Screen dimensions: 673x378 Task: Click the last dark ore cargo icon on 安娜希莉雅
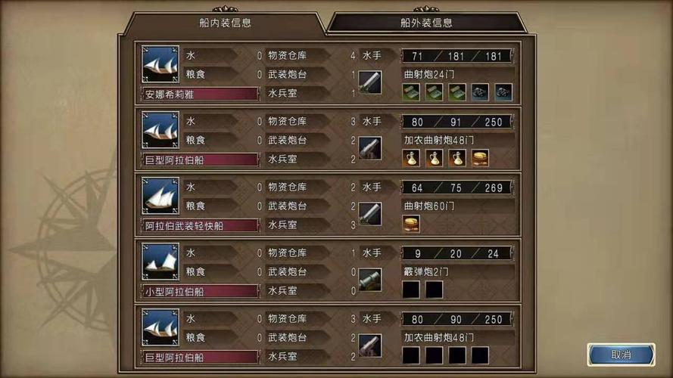coord(503,92)
